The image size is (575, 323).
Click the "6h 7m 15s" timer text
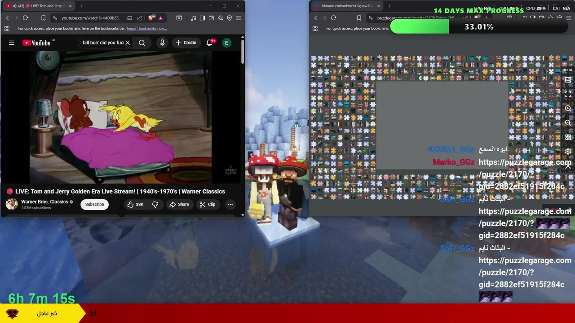tap(41, 298)
